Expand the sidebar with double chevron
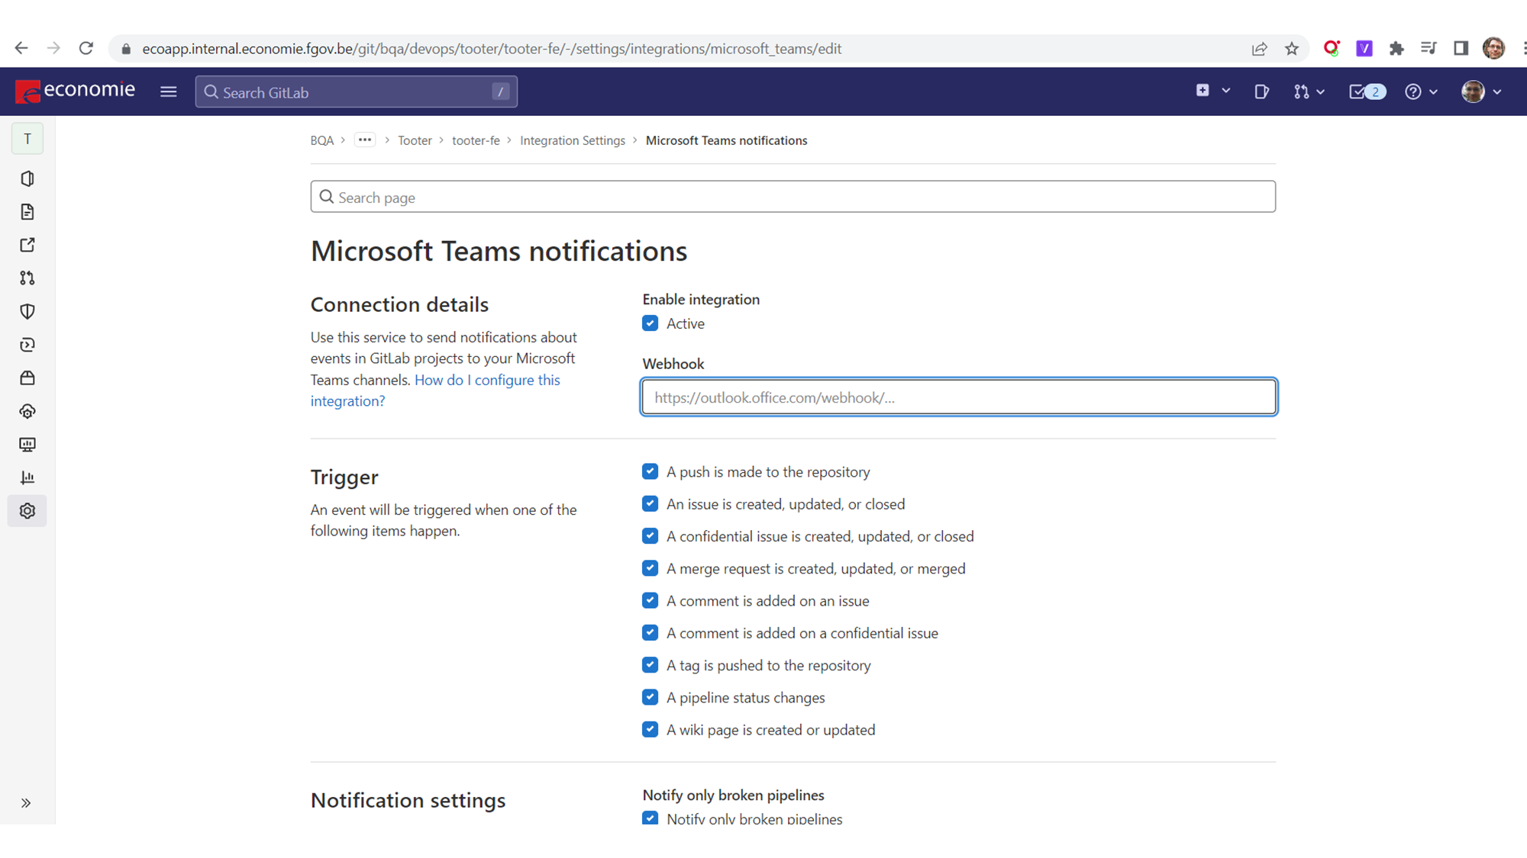The image size is (1527, 858). tap(26, 803)
